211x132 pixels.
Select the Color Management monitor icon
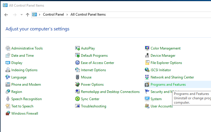pos(147,48)
